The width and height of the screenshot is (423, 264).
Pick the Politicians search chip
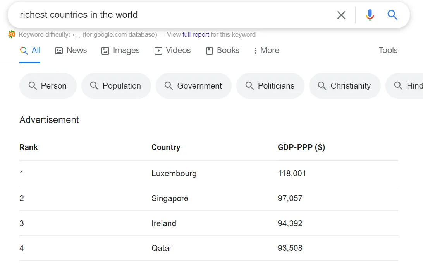click(270, 86)
